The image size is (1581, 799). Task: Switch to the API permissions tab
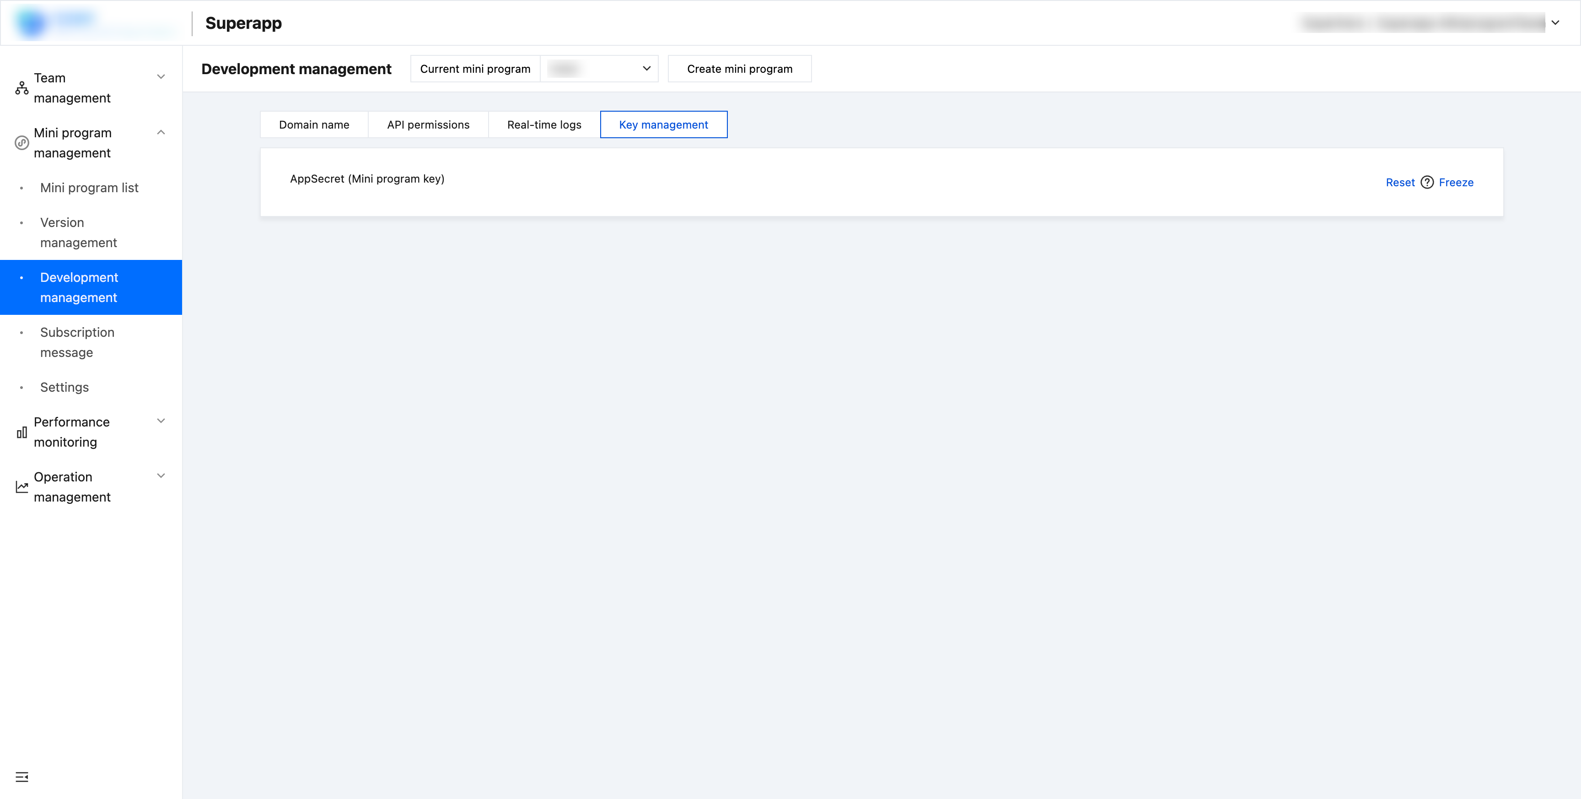point(428,124)
